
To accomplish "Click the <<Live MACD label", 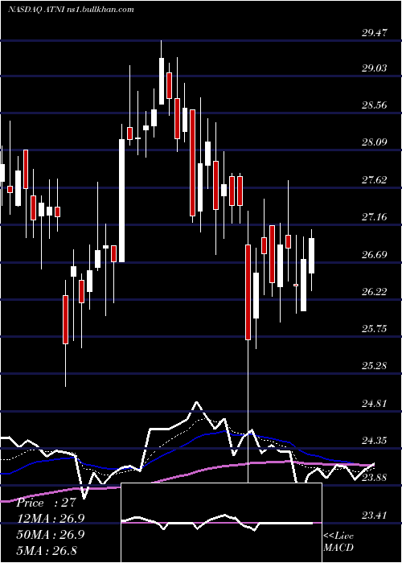I will tap(338, 541).
